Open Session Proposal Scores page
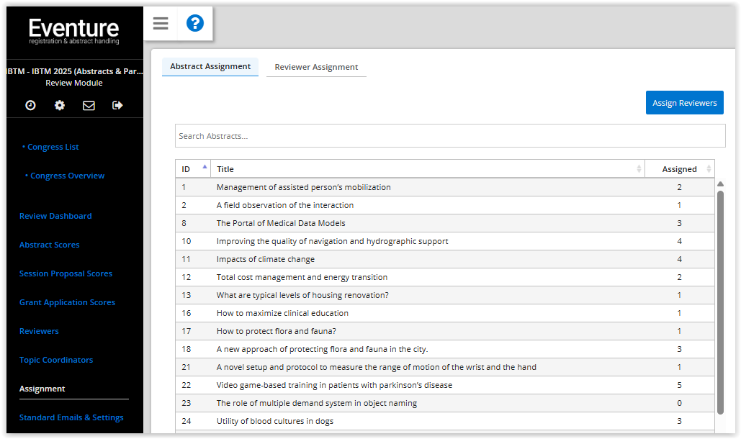 pos(66,273)
